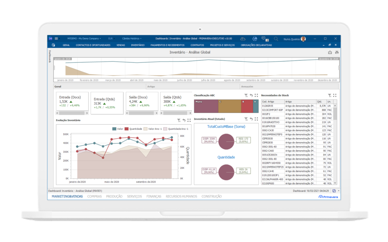Switch to the SERVIÇOS module tab

point(135,197)
